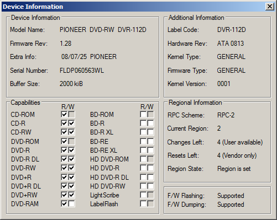The image size is (277, 220).
Task: Click the Firmware Type value GENERAL
Action: click(x=231, y=71)
